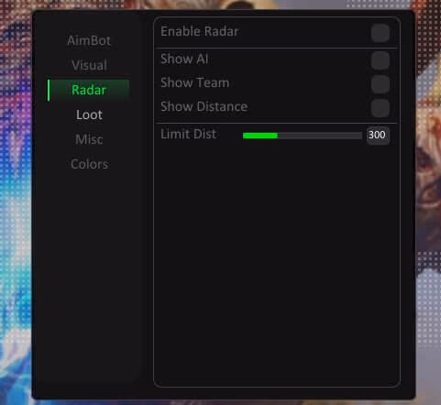Click the Limit Dist label text
The image size is (441, 405).
[188, 134]
